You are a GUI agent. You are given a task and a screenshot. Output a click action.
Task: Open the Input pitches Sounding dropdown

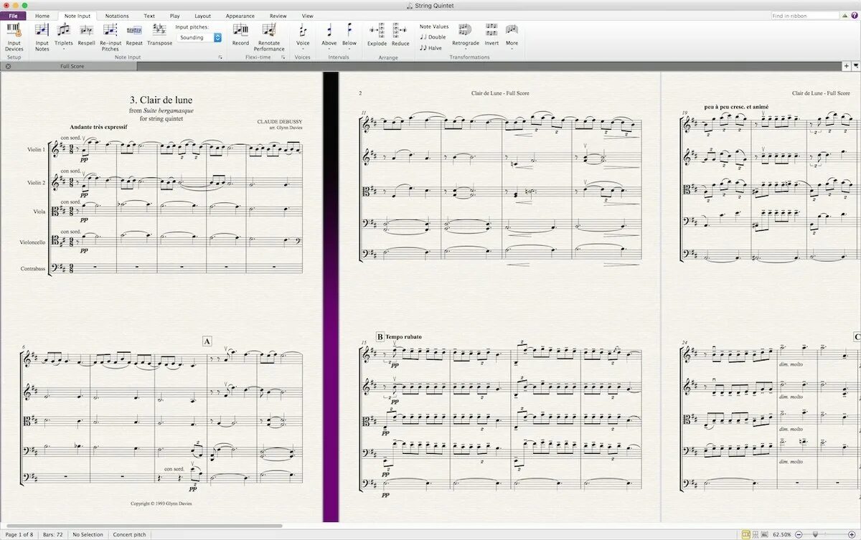(199, 37)
